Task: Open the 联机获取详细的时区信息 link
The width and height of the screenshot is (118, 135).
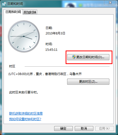Action: coord(26,114)
